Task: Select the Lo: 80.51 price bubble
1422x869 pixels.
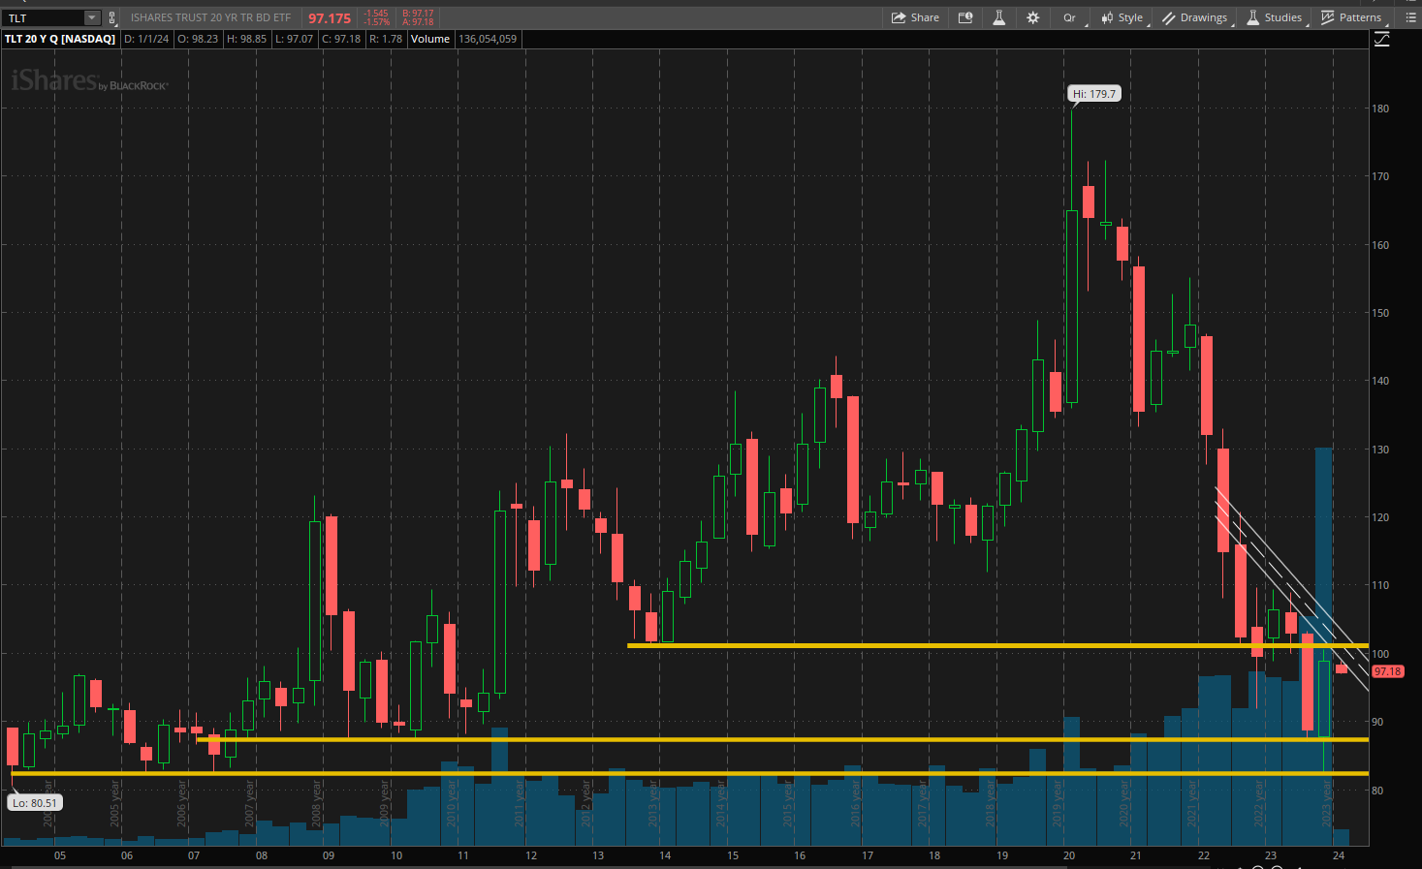Action: [35, 802]
